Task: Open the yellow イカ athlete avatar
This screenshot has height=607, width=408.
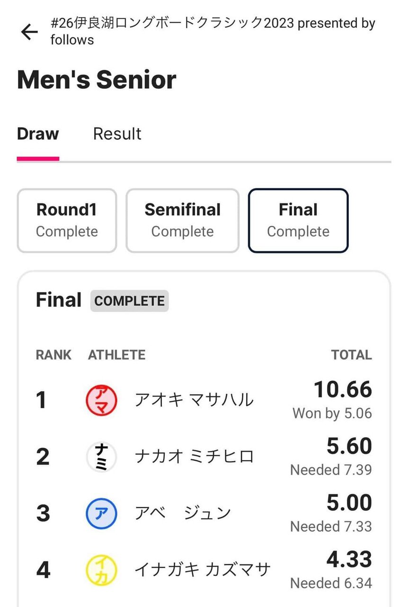Action: click(101, 570)
